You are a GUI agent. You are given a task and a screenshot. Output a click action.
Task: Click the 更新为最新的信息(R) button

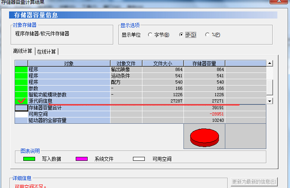254,182
